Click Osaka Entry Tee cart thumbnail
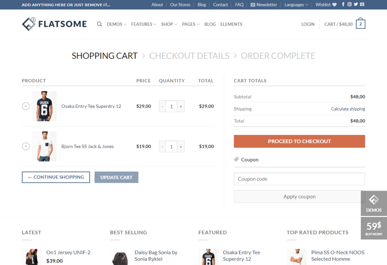The image size is (387, 265). point(45,106)
